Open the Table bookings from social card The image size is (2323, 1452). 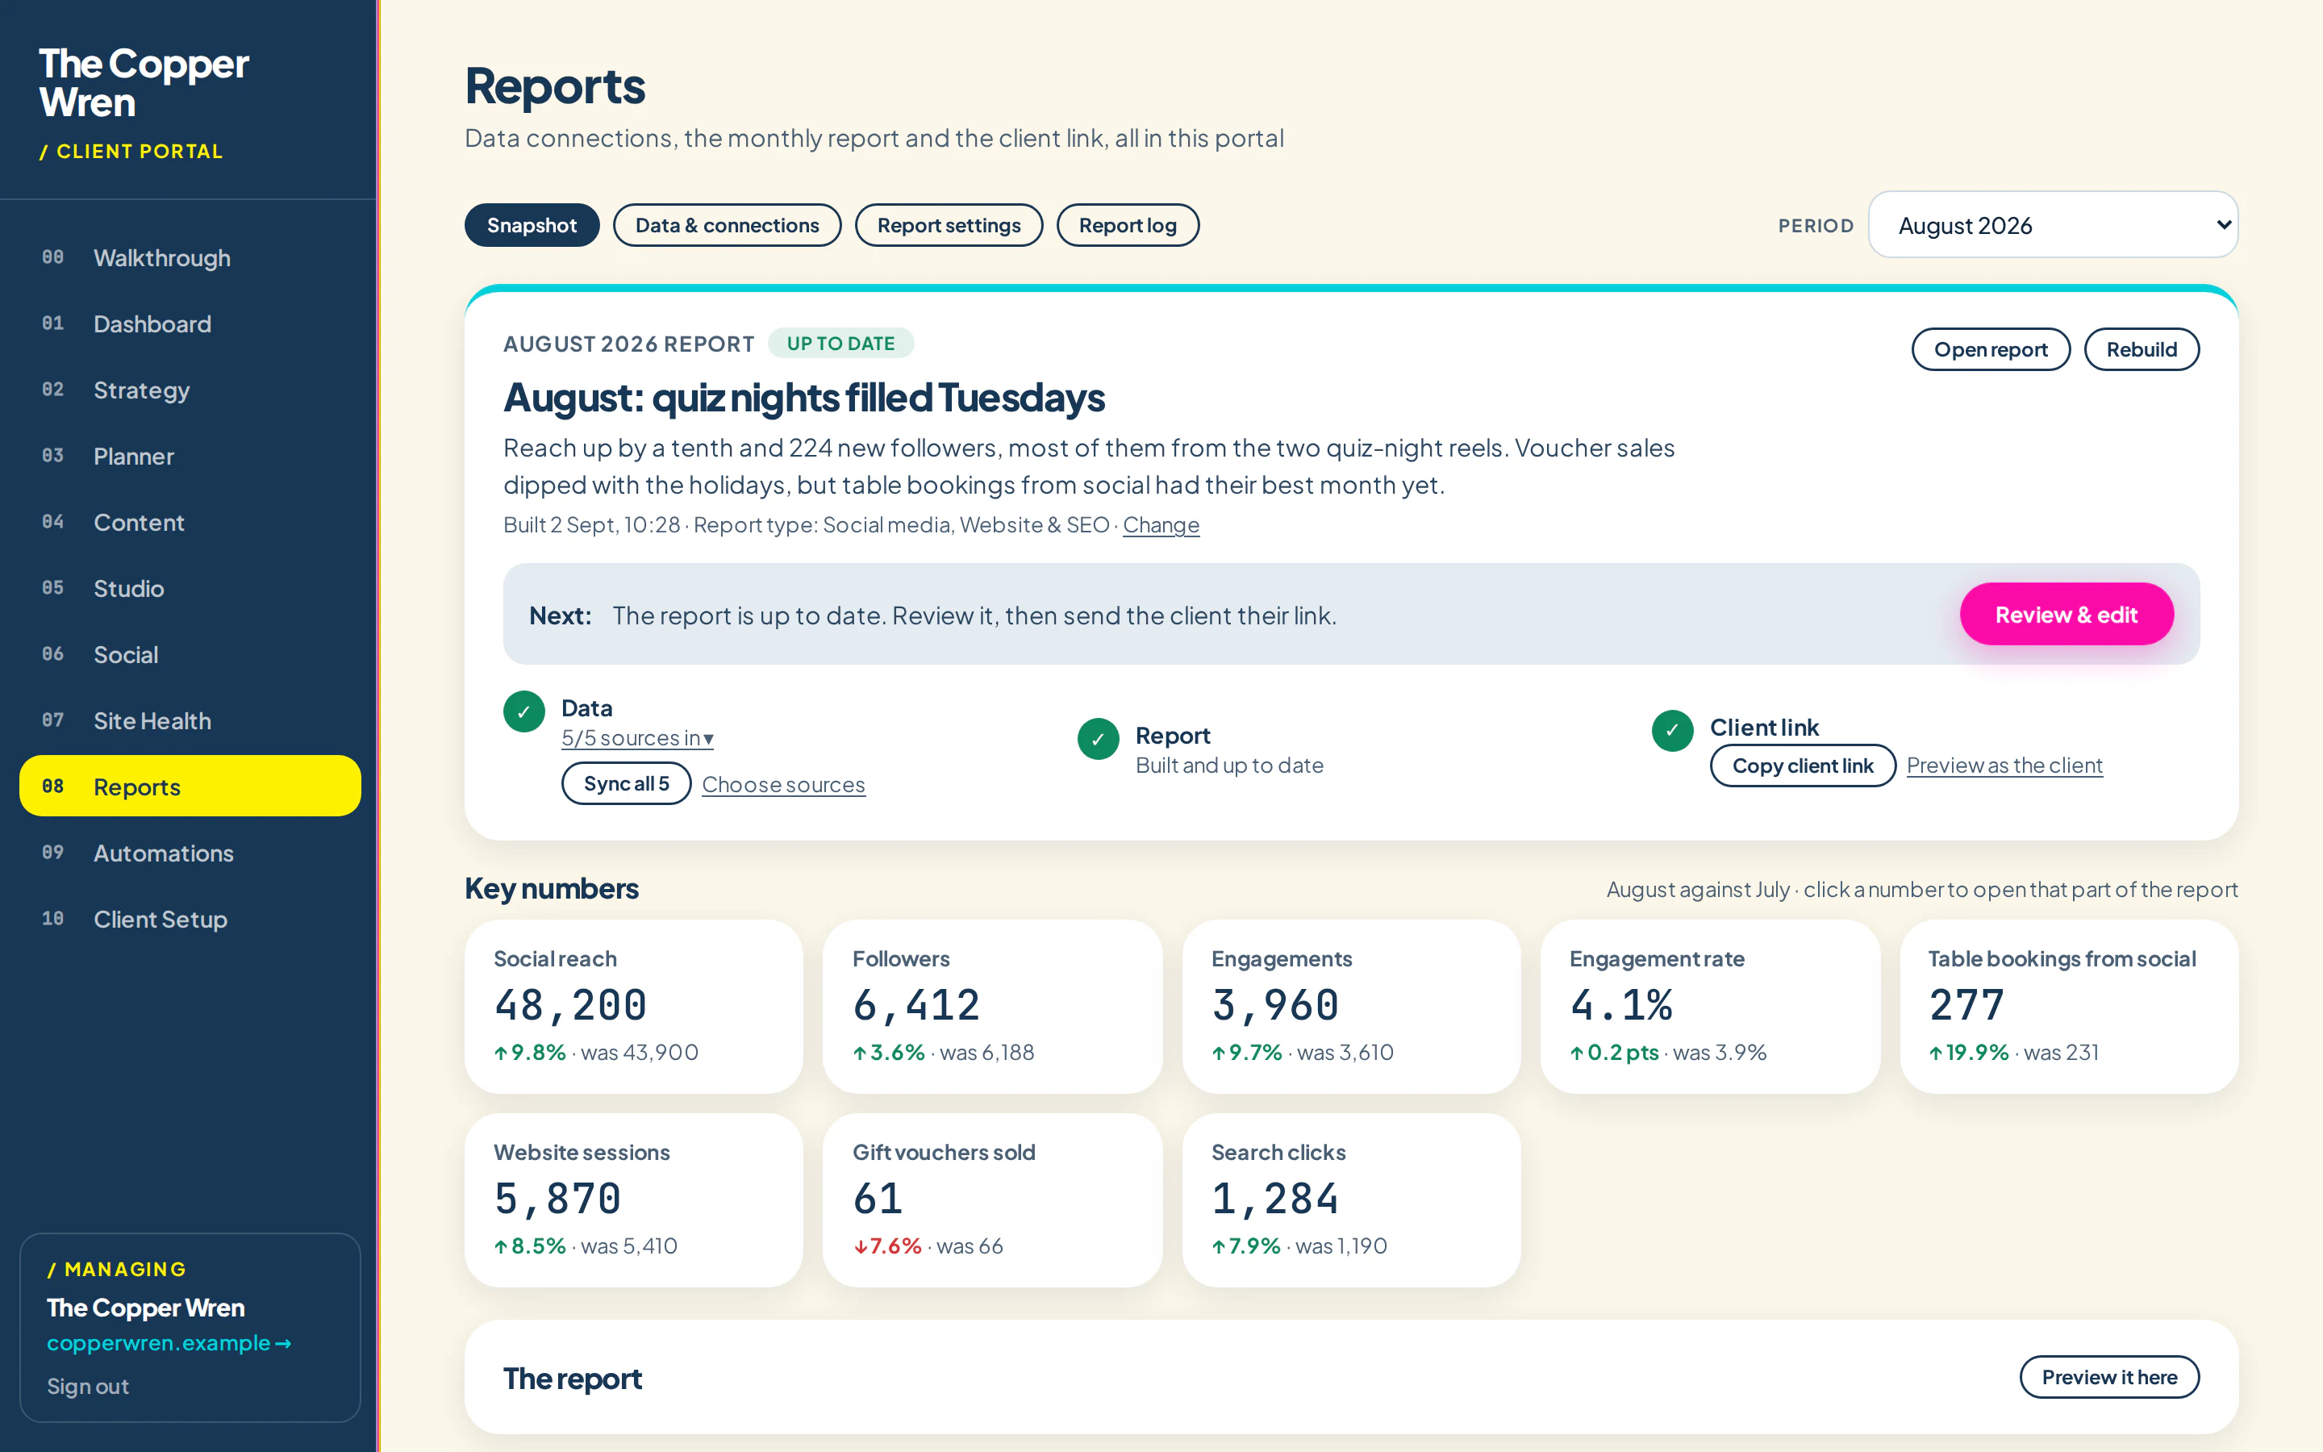click(x=2070, y=1007)
